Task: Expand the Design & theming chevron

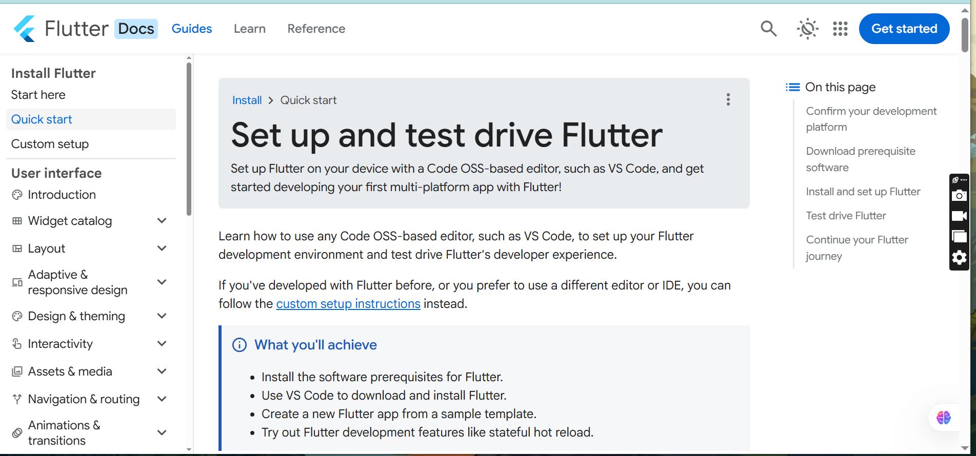Action: pyautogui.click(x=162, y=316)
